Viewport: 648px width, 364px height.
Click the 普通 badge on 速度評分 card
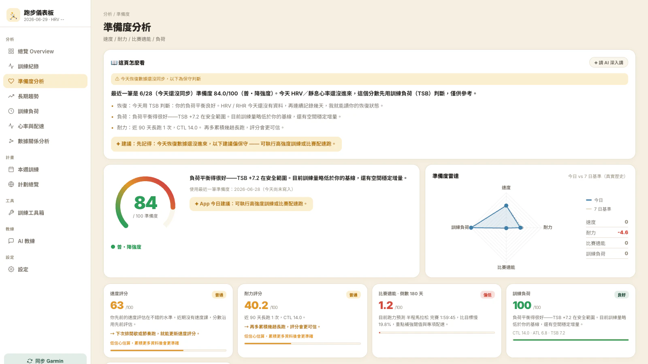[x=219, y=295]
